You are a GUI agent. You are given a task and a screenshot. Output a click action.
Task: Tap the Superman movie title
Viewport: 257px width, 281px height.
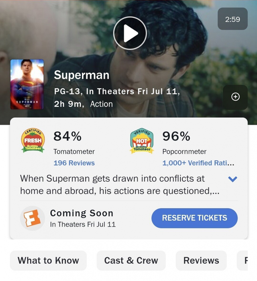click(82, 75)
